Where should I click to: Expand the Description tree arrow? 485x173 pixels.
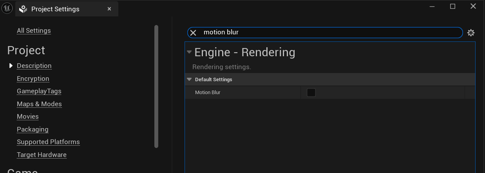click(11, 66)
